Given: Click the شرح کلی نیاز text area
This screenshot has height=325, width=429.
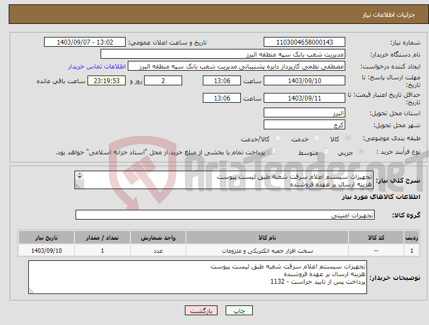Looking at the screenshot, I should 224,180.
